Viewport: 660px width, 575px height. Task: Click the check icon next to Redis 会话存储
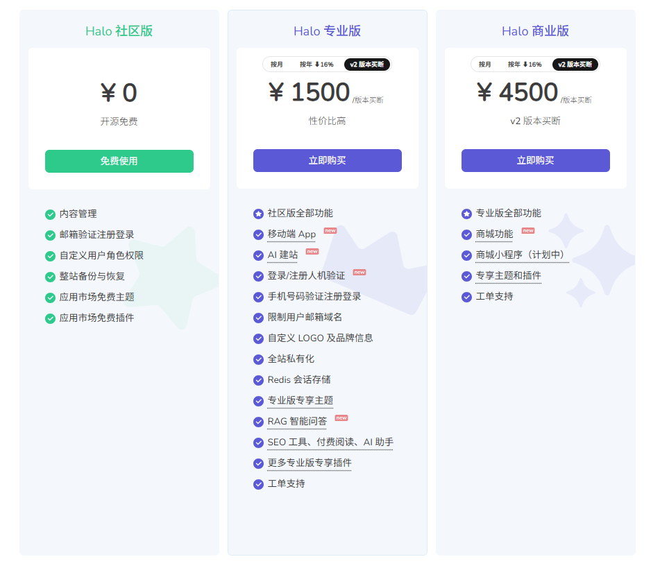pyautogui.click(x=258, y=380)
